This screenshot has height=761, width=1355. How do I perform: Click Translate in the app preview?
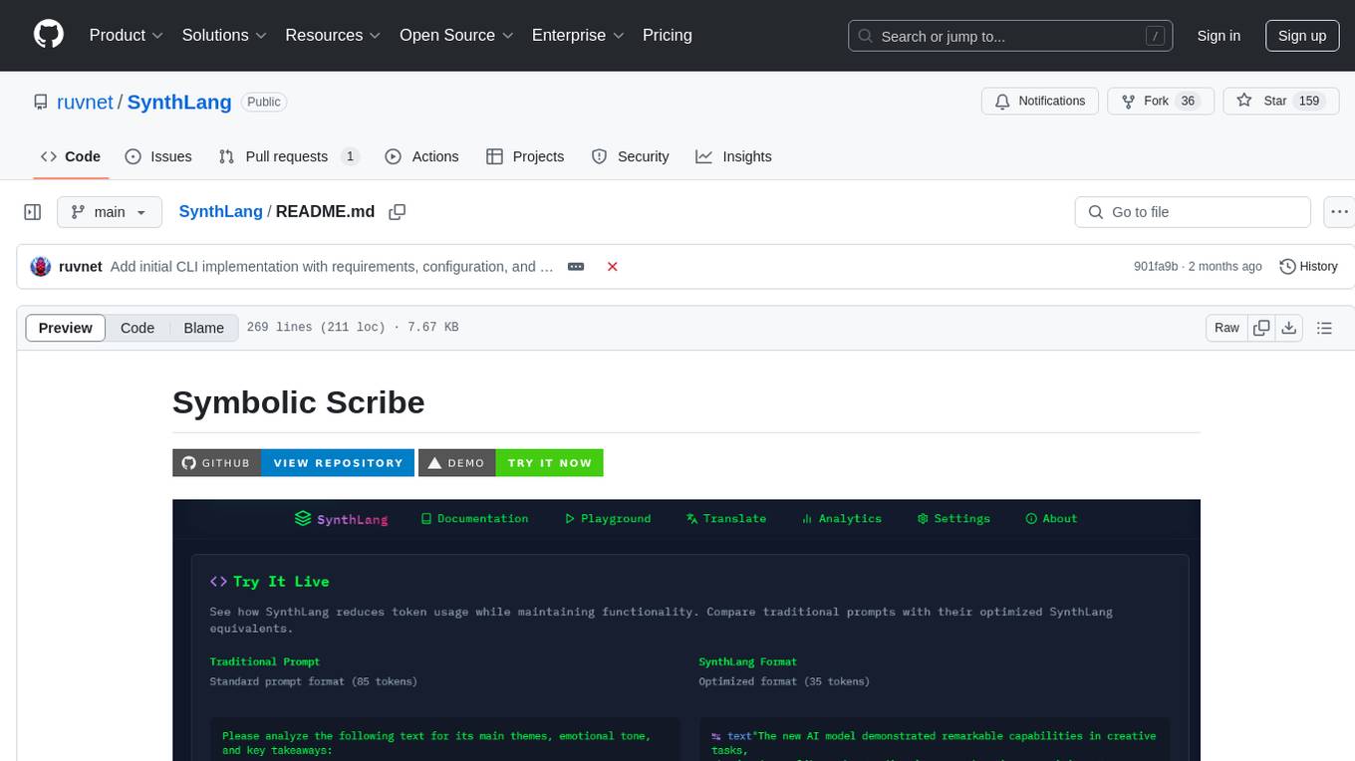(726, 519)
